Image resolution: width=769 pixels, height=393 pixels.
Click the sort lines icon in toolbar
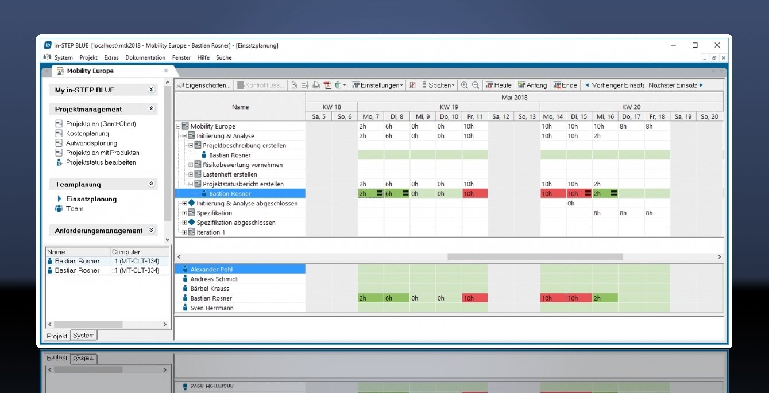305,85
